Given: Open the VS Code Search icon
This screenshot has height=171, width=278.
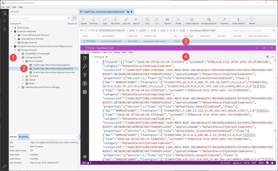Looking at the screenshot, I should tap(85, 67).
